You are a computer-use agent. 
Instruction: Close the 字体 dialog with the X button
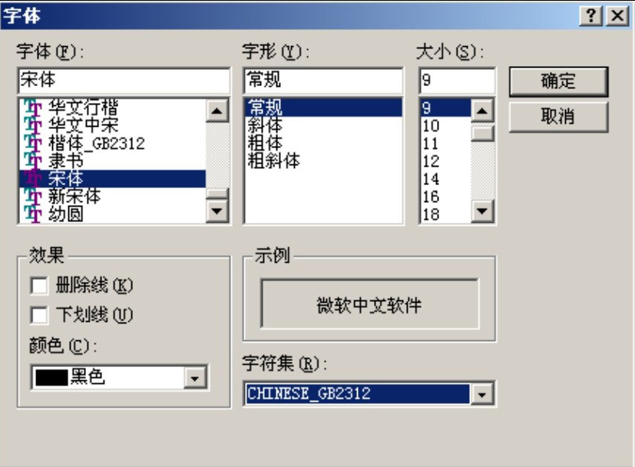coord(617,16)
